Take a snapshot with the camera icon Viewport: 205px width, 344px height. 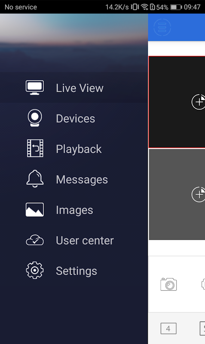(x=168, y=284)
